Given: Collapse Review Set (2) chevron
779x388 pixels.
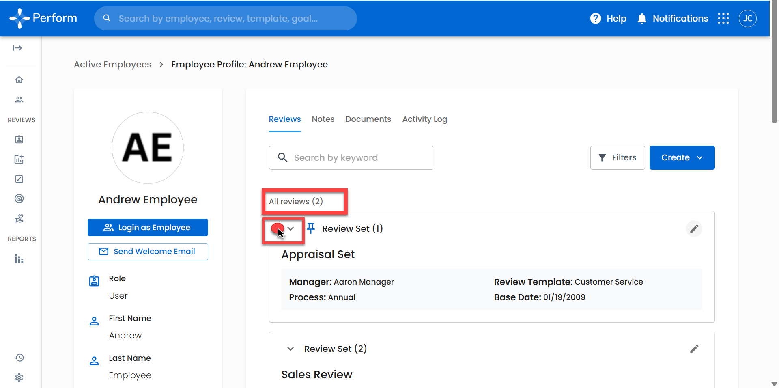Looking at the screenshot, I should pyautogui.click(x=291, y=349).
